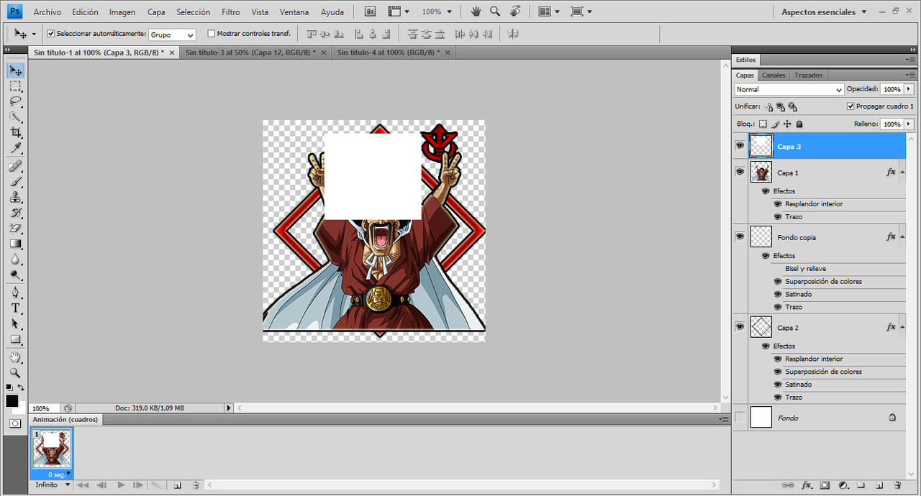
Task: Set frame delay 0 seg.
Action: (58, 474)
